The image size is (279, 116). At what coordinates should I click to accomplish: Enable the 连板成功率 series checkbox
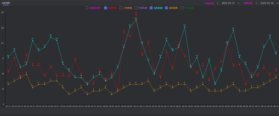(x=87, y=8)
